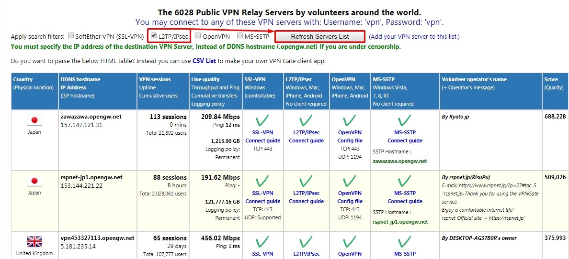Open 'Add your VPN server to this list' link
Viewport: 569px width, 259px height.
414,37
